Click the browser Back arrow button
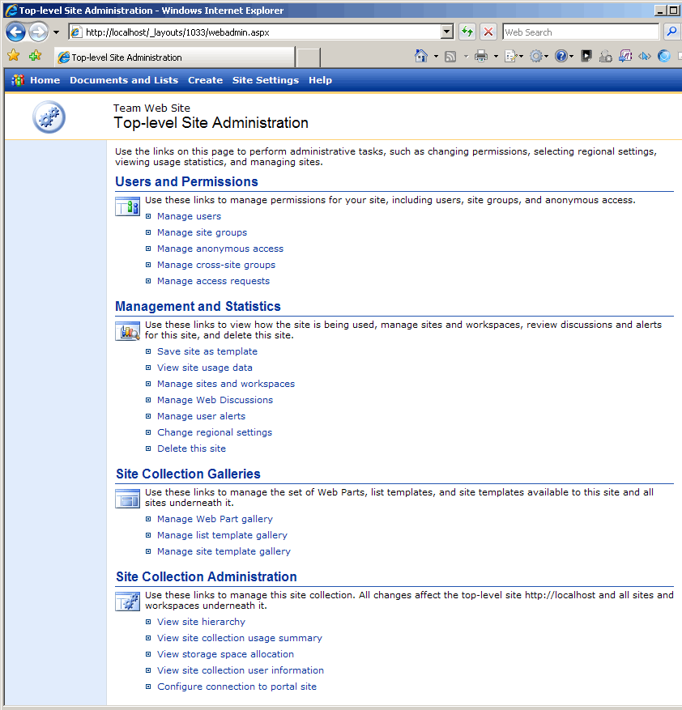The image size is (682, 710). tap(16, 32)
